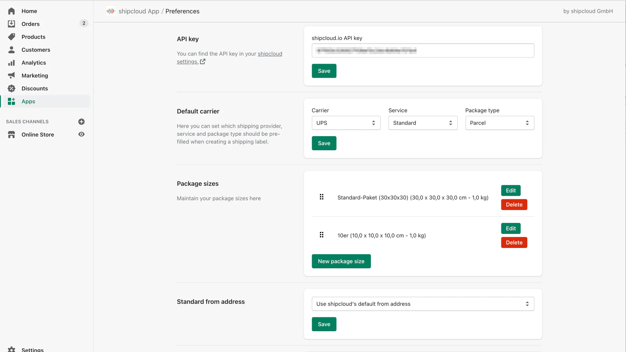
Task: Click the New package size button
Action: pos(341,261)
